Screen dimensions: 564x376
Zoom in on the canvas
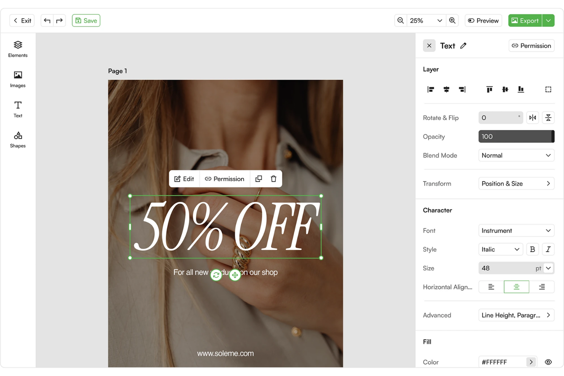click(452, 21)
